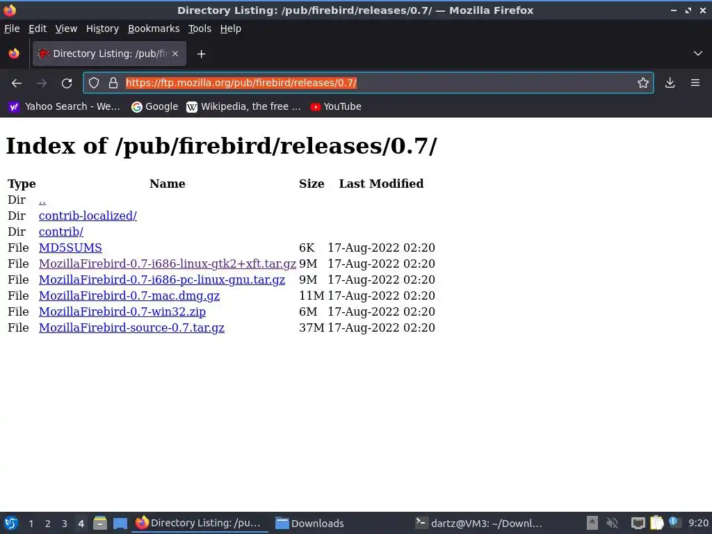Open the View menu

66,29
